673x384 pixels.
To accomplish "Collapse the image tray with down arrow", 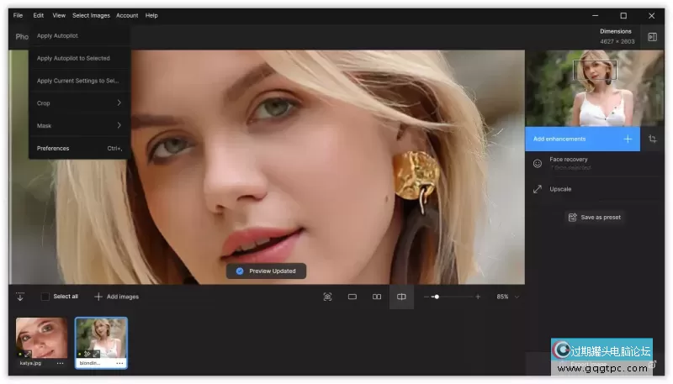I will tap(20, 297).
